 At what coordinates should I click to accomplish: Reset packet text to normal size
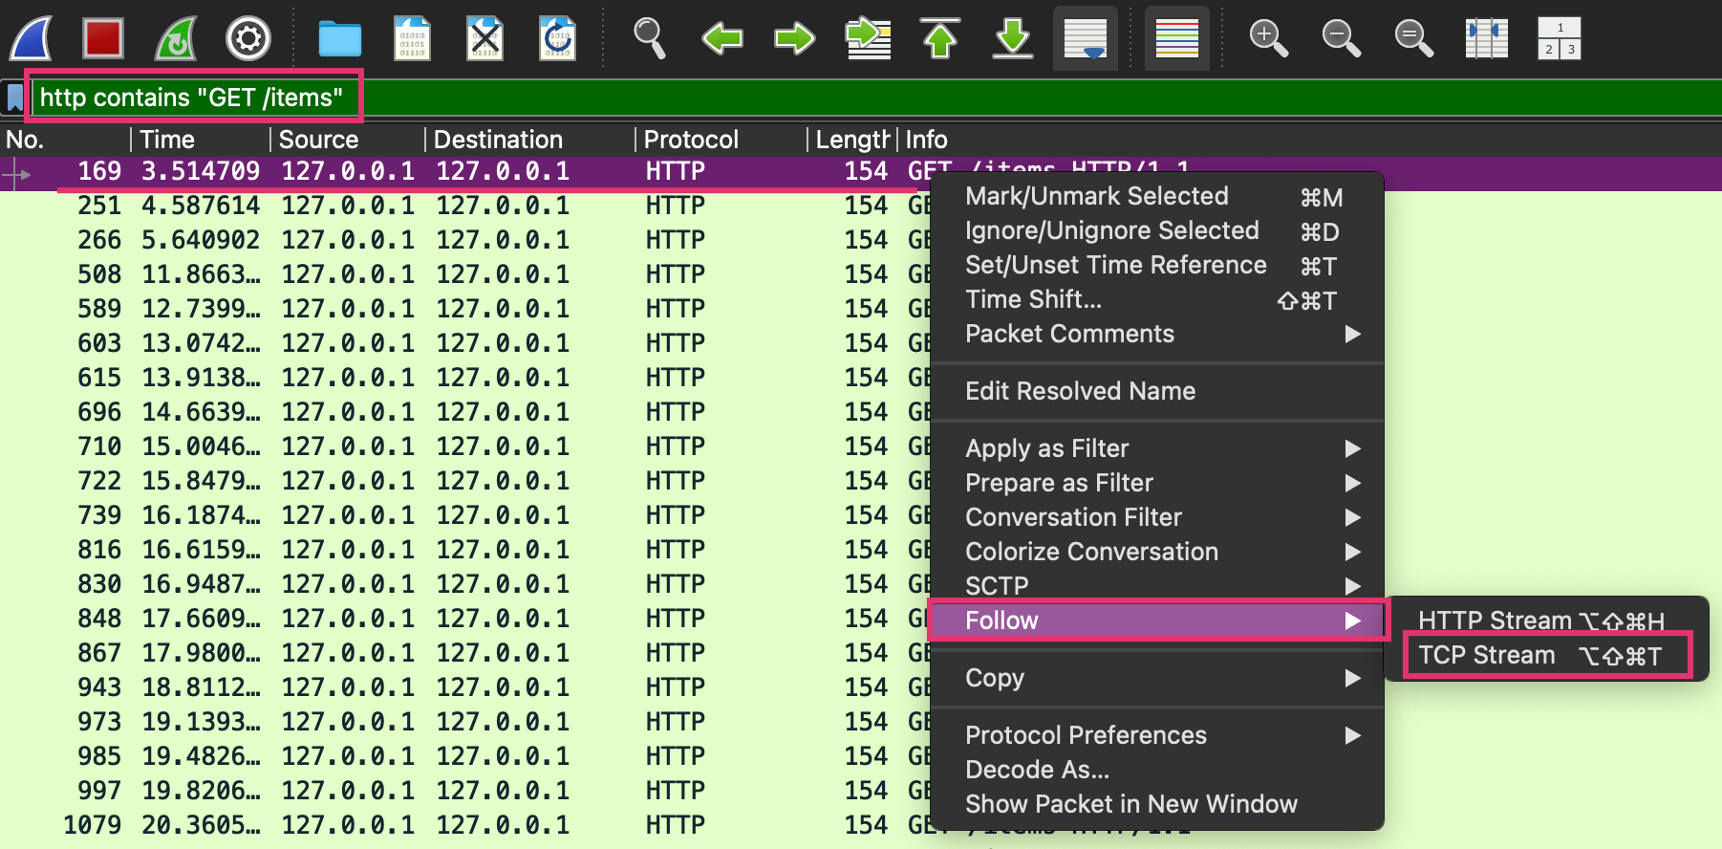(1413, 38)
